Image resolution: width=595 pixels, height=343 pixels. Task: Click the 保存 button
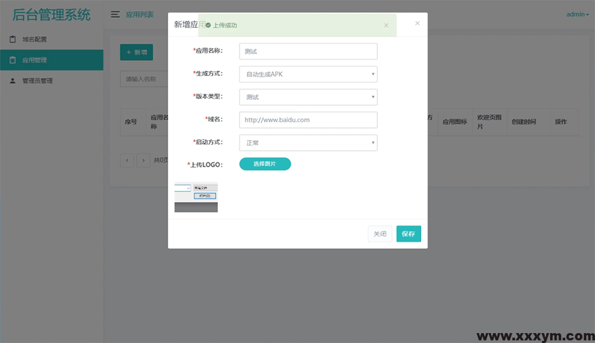click(408, 234)
